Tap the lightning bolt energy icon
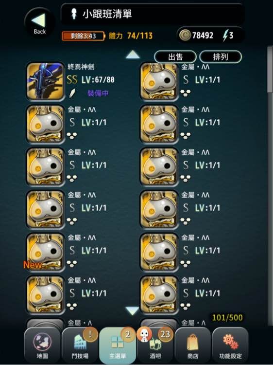This screenshot has height=365, width=273. [x=225, y=36]
